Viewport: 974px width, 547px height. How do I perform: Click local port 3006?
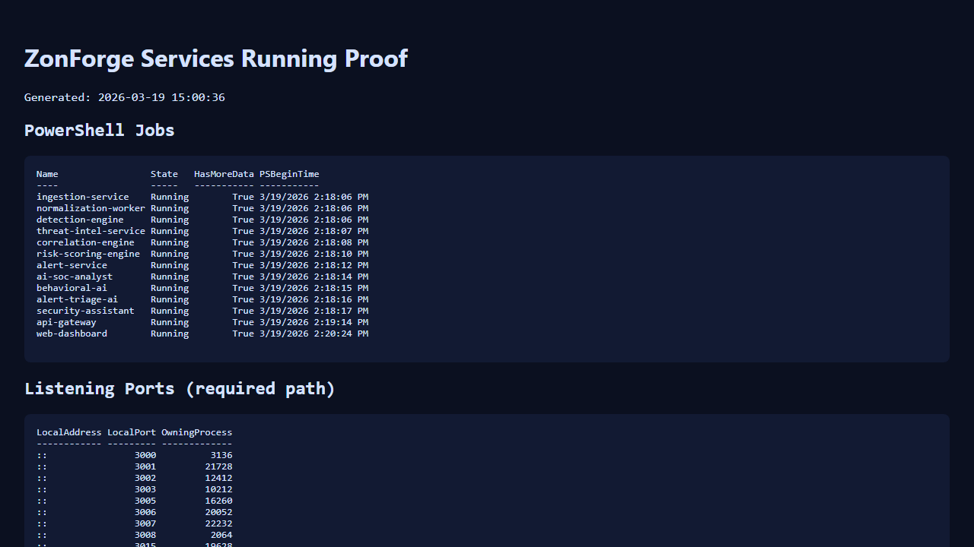(145, 512)
